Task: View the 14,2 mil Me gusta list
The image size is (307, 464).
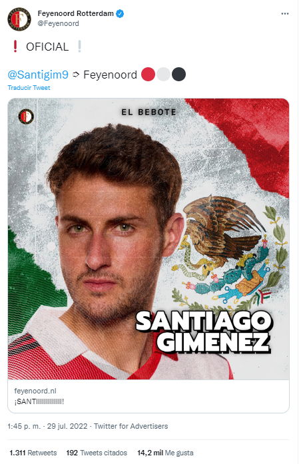Action: tap(165, 453)
